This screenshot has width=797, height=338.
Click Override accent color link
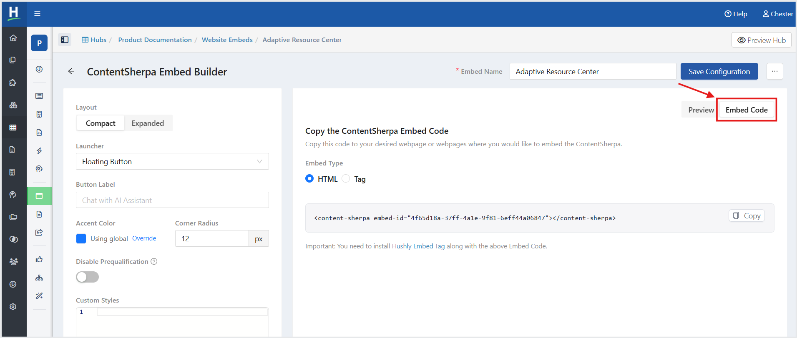[144, 238]
